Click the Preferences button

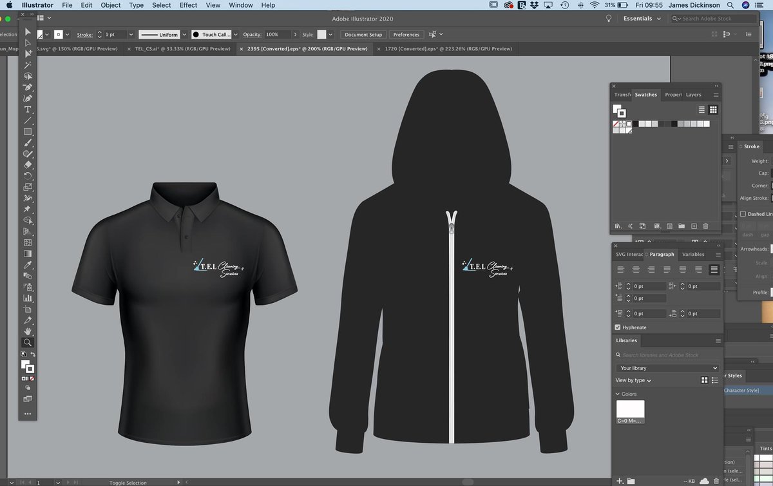click(406, 35)
